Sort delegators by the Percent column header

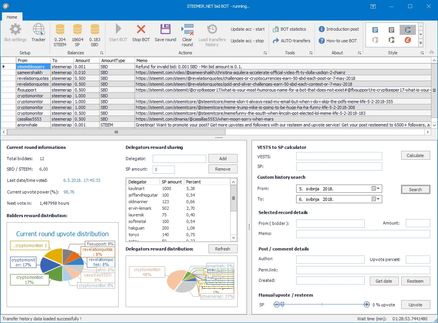point(207,182)
